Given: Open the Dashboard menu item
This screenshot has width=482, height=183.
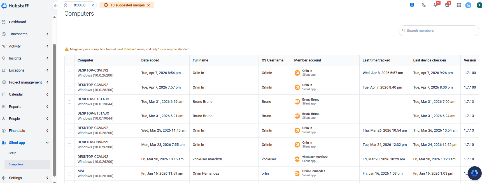Looking at the screenshot, I should [x=17, y=22].
